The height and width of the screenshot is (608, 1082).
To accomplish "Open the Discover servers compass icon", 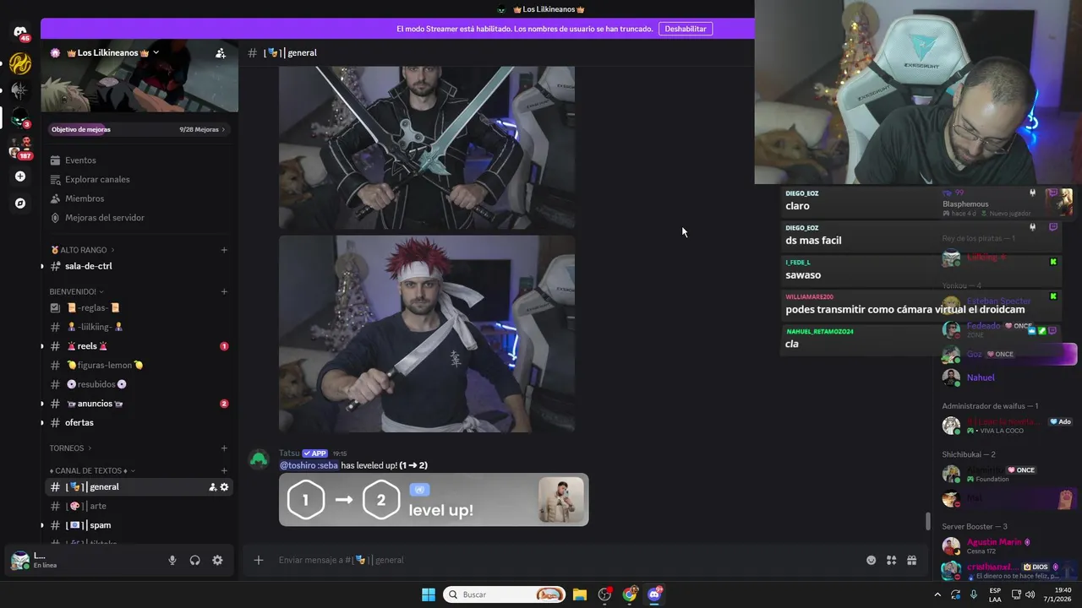I will (20, 204).
